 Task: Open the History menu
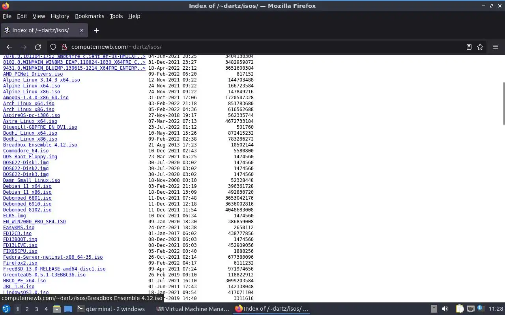pos(60,16)
